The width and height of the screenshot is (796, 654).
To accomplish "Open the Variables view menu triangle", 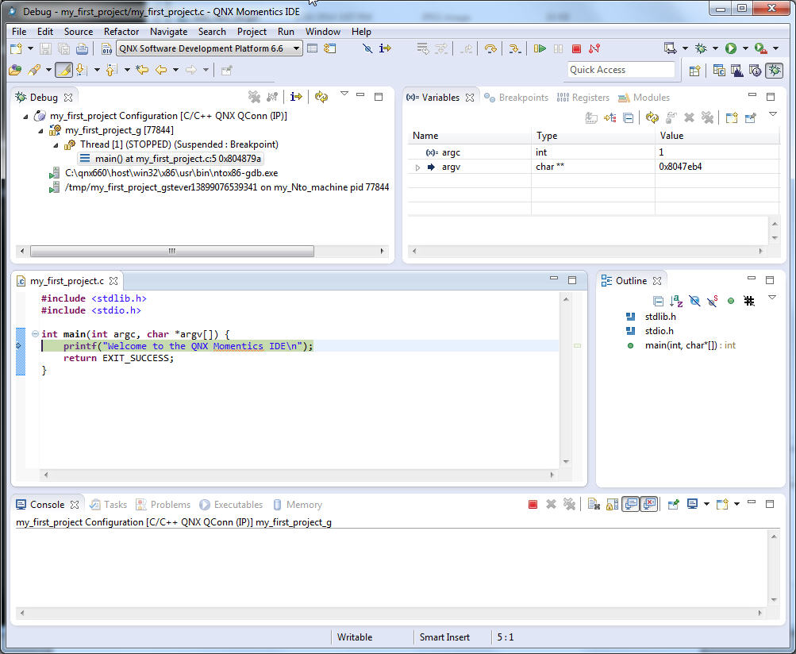I will (773, 114).
